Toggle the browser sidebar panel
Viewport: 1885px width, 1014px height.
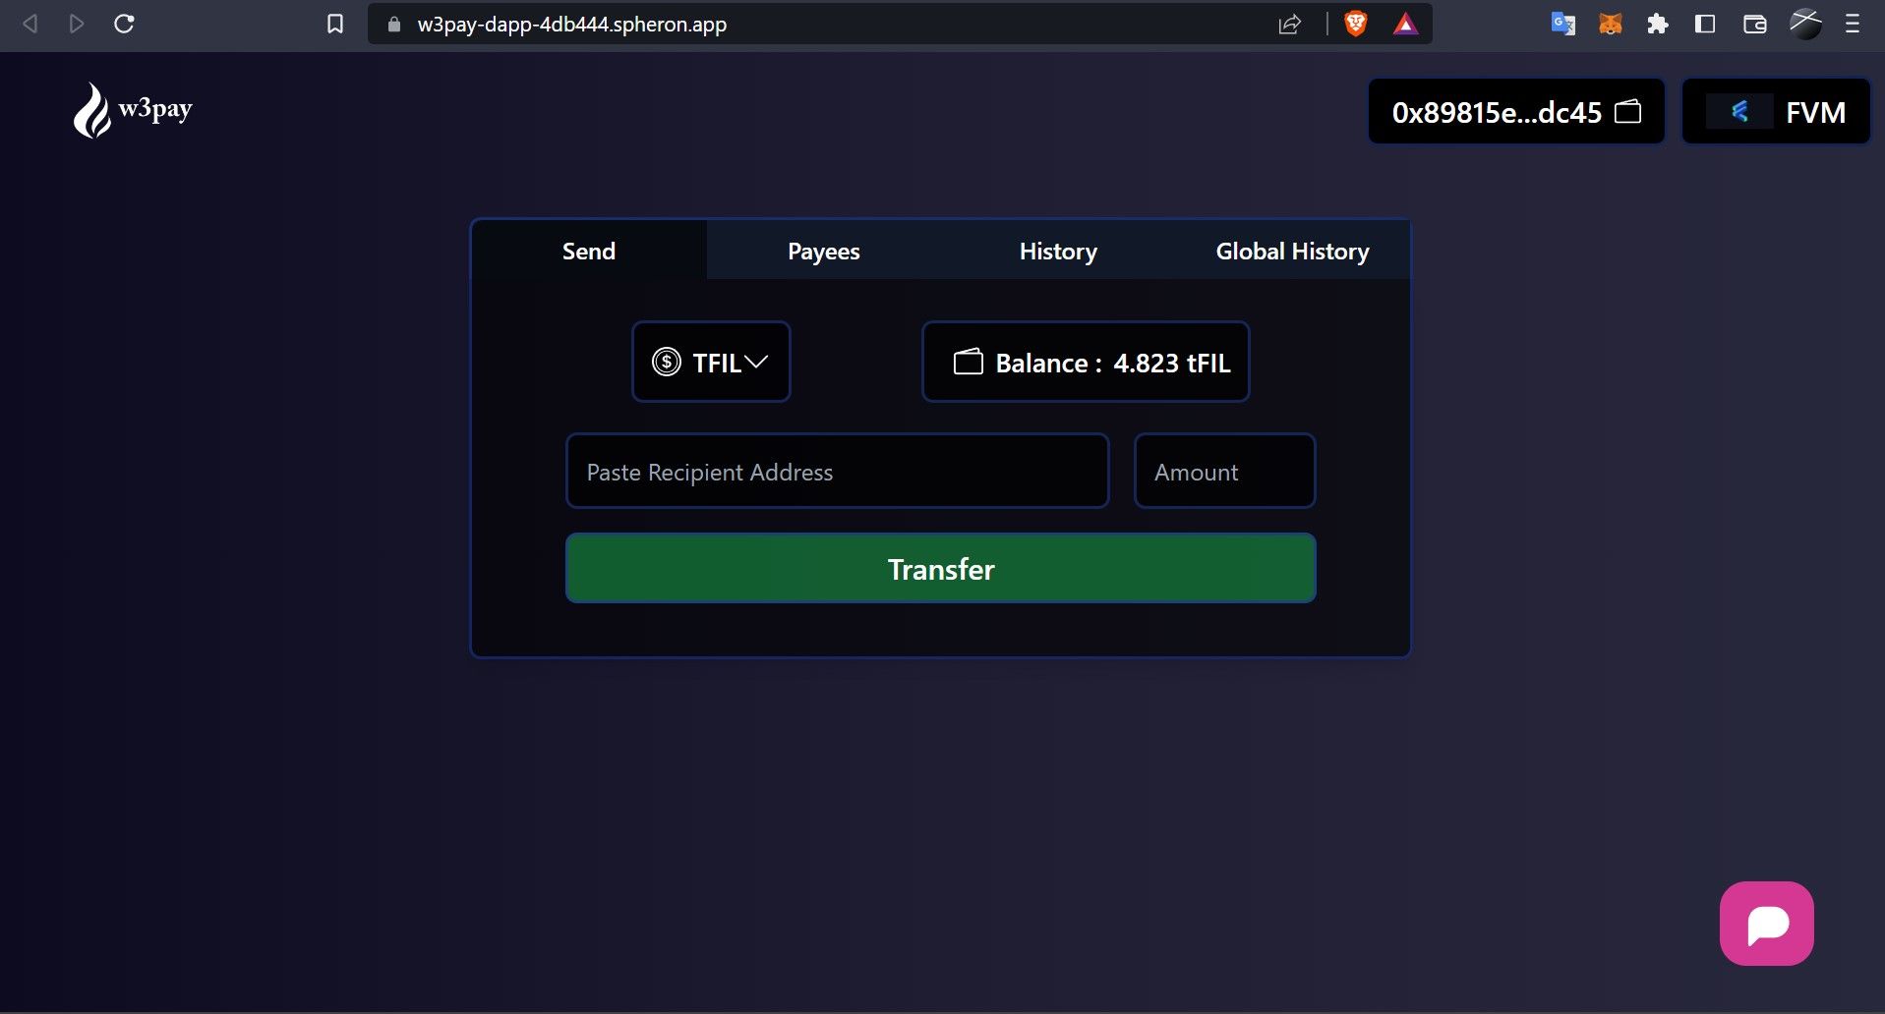tap(1705, 24)
